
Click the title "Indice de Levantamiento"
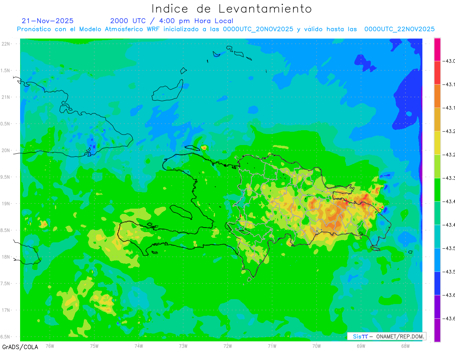point(232,8)
